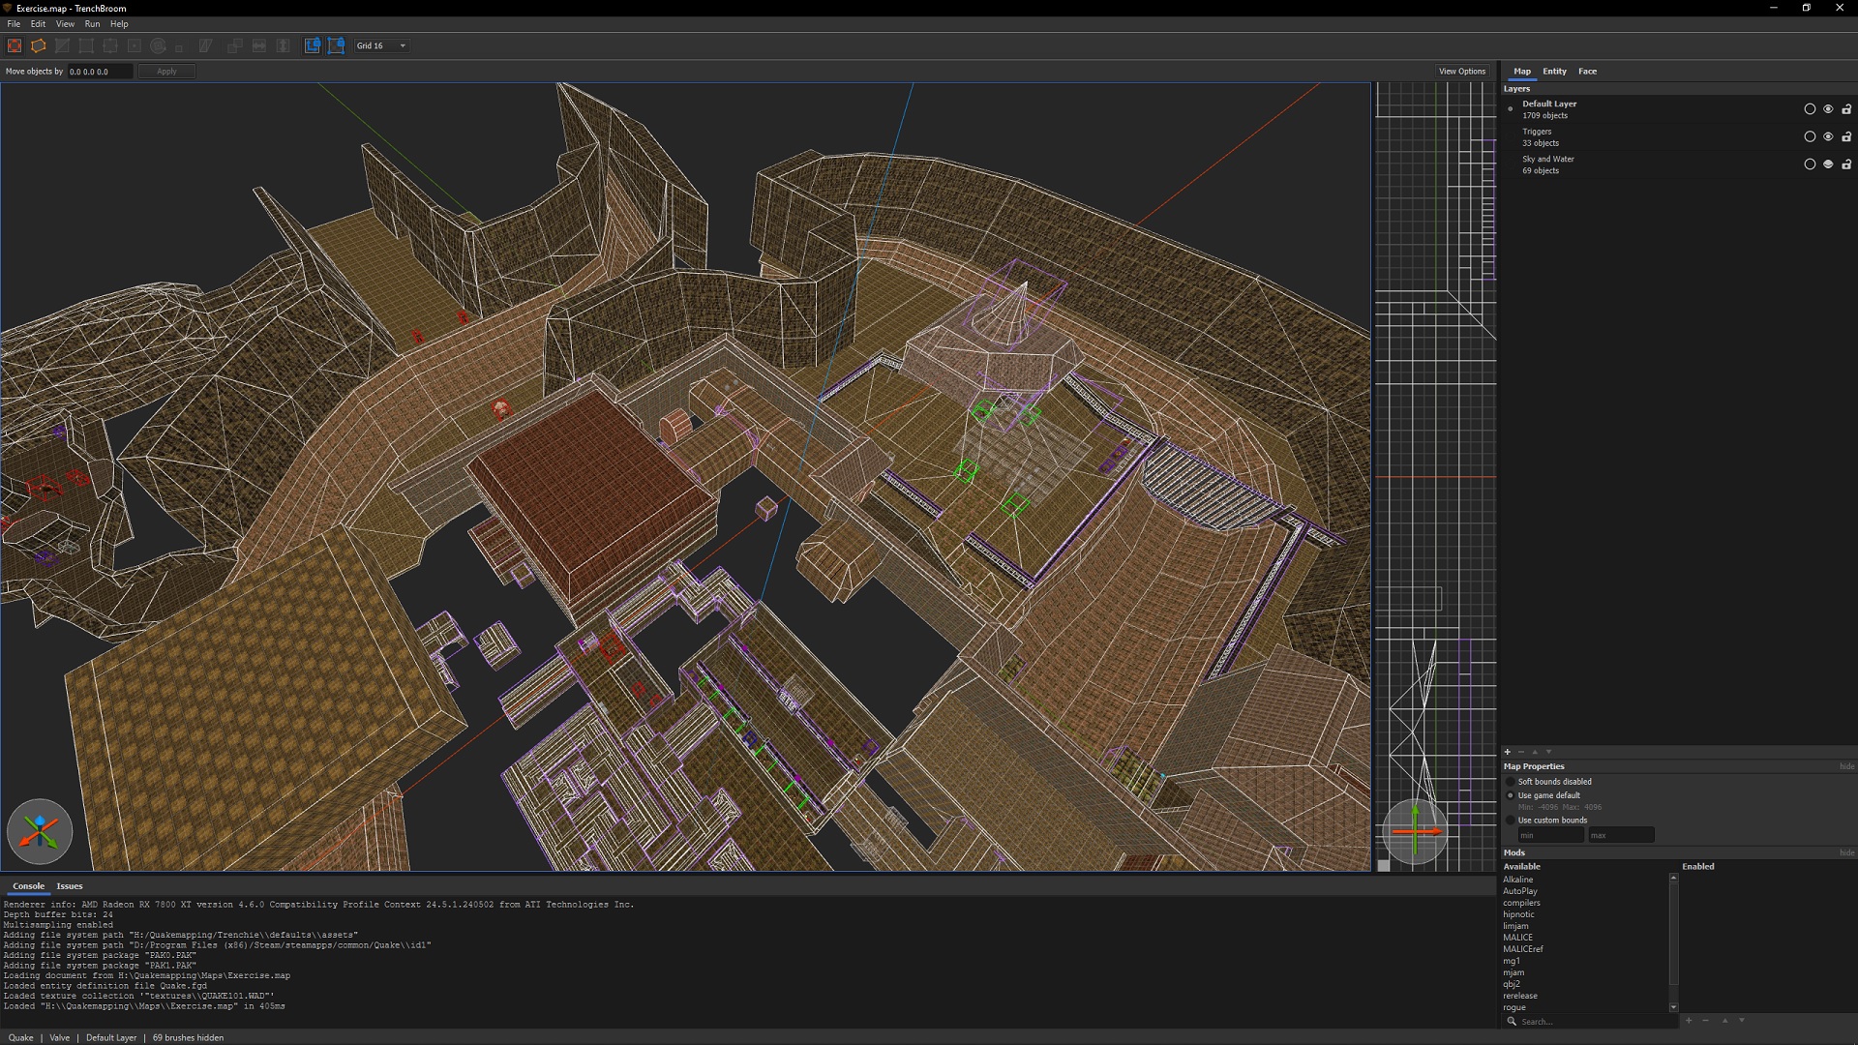Open the View Options dropdown
Screen dimensions: 1858x1045
coord(1461,72)
